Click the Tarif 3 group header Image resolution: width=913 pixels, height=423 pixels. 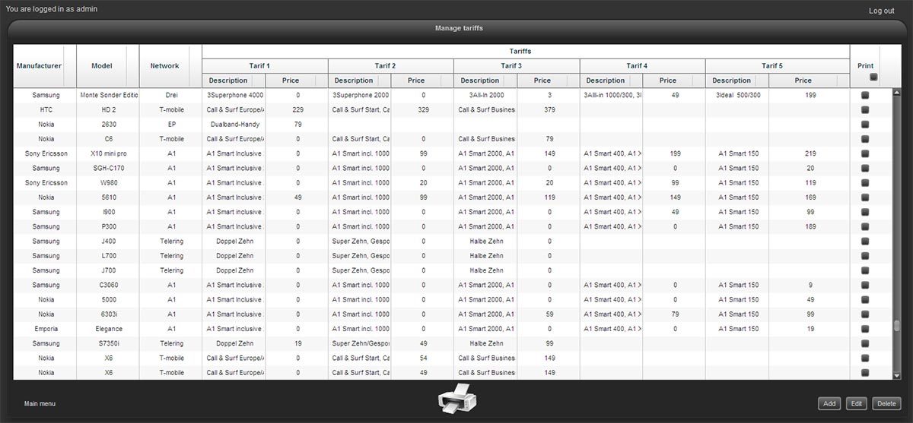click(517, 66)
